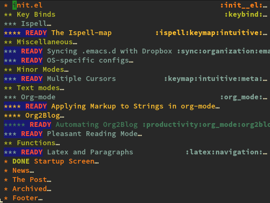Click the Automating Org2Blog heading
The image size is (270, 203).
click(97, 125)
